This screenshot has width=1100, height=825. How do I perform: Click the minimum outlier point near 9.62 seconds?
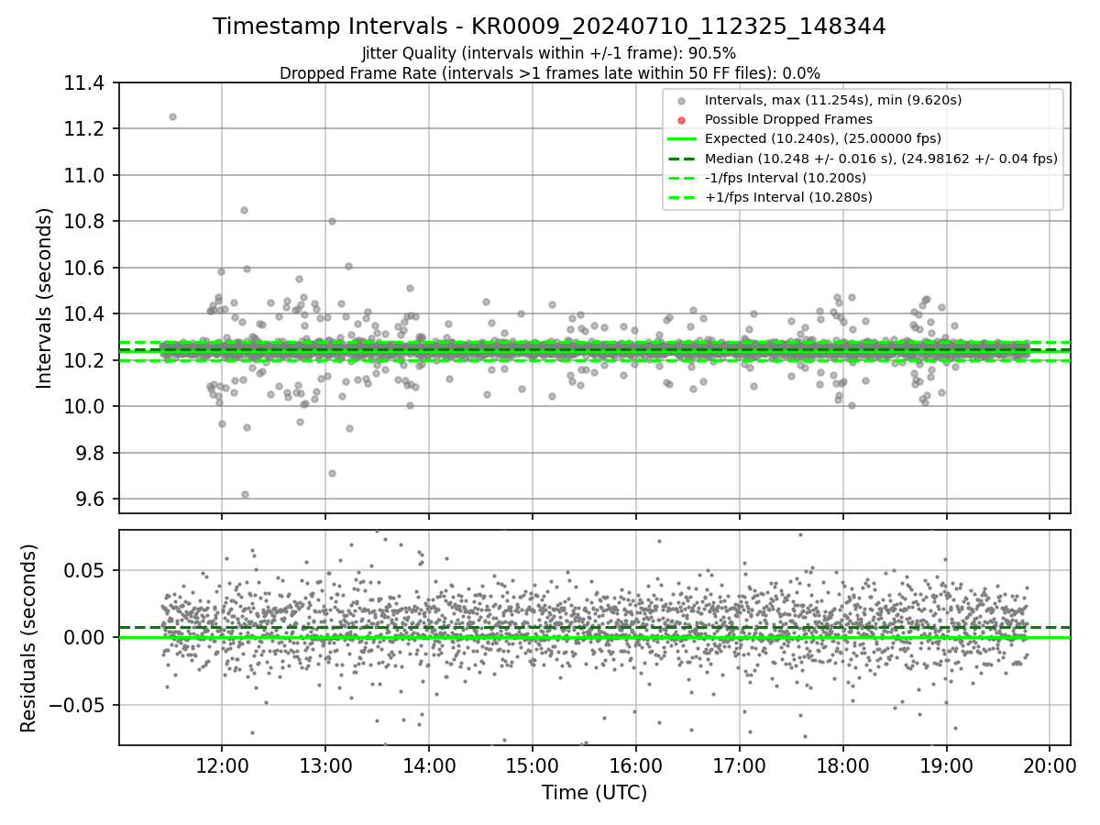[245, 494]
